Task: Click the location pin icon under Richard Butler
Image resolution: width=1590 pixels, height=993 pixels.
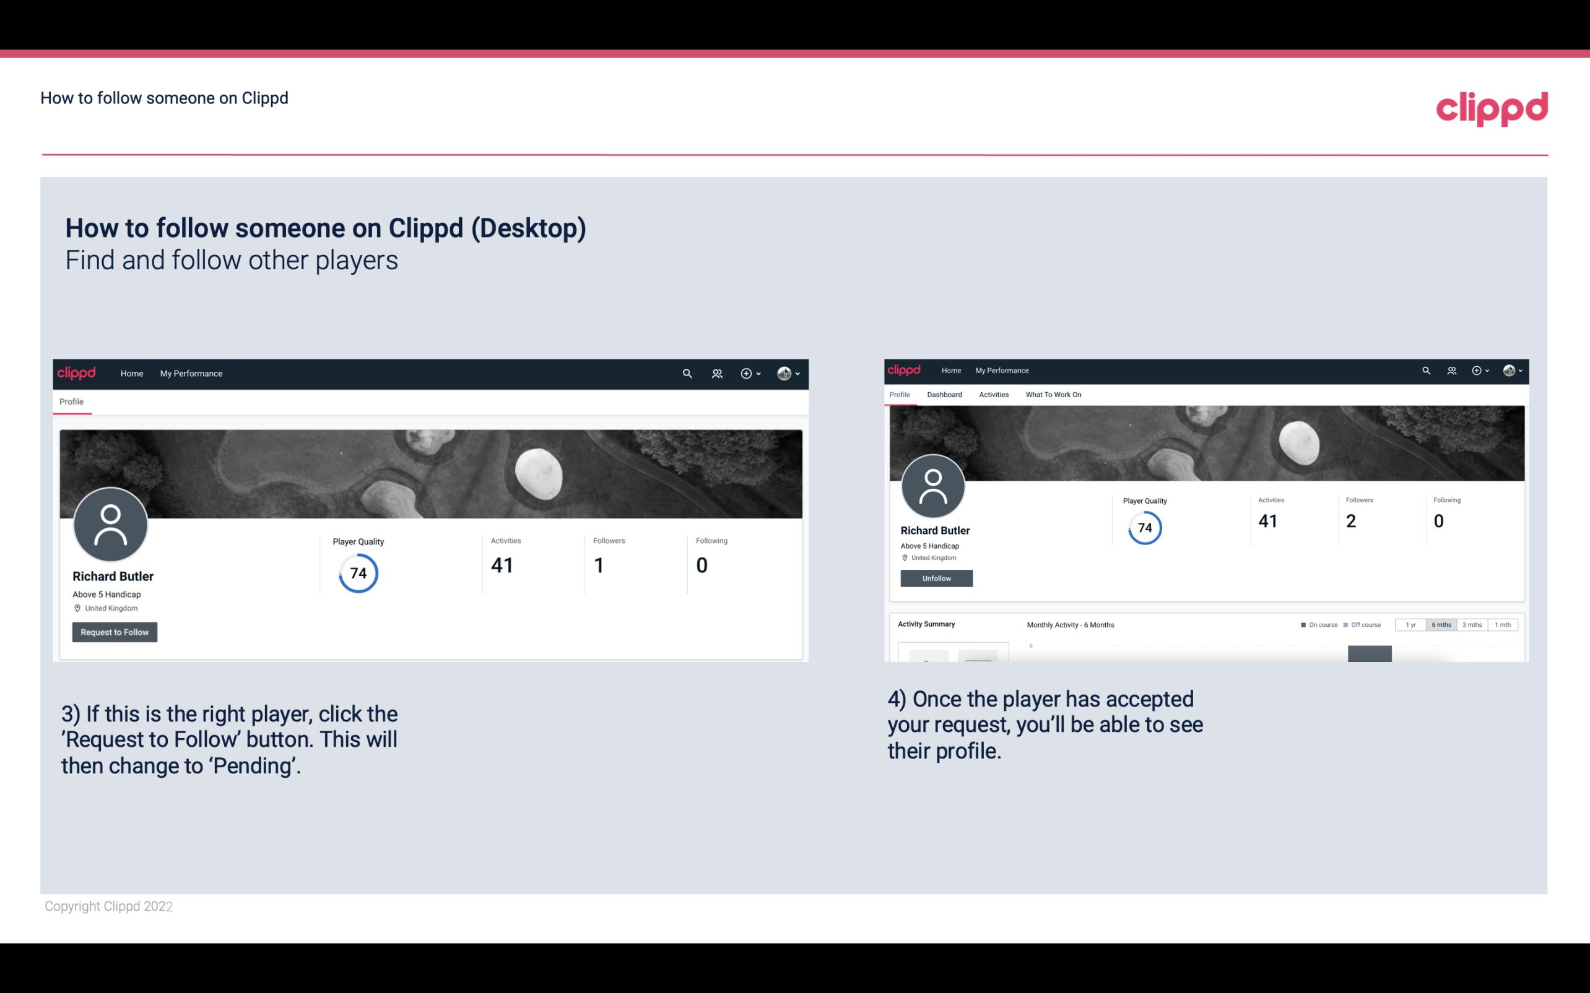Action: point(77,608)
